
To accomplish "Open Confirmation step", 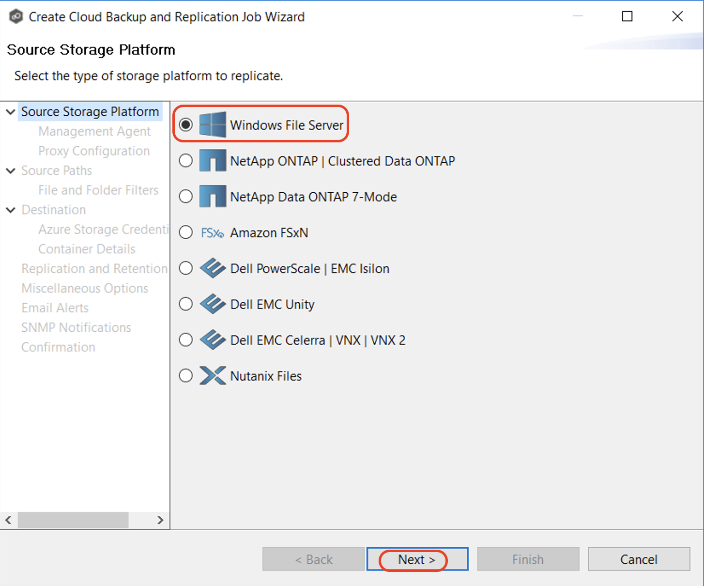I will pyautogui.click(x=58, y=347).
